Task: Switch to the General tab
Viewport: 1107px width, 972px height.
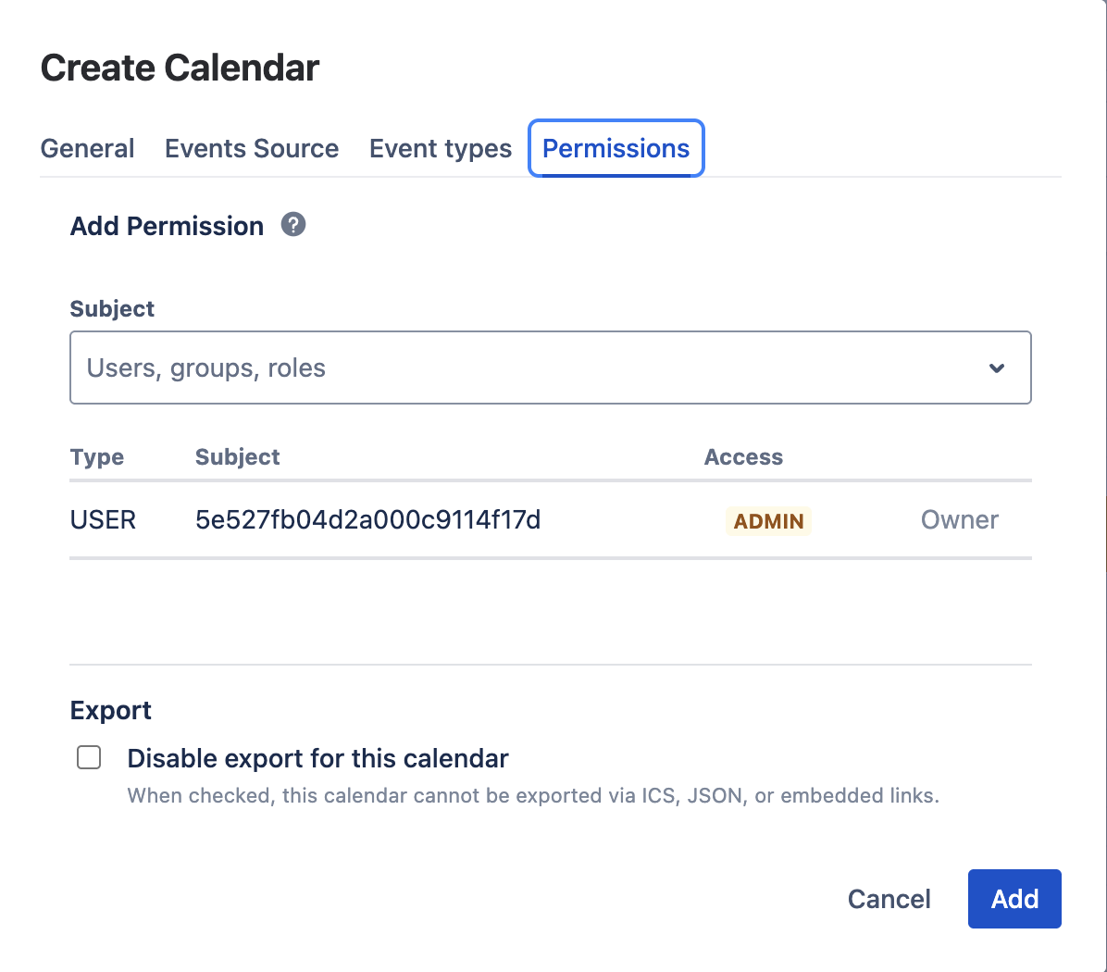Action: click(87, 148)
